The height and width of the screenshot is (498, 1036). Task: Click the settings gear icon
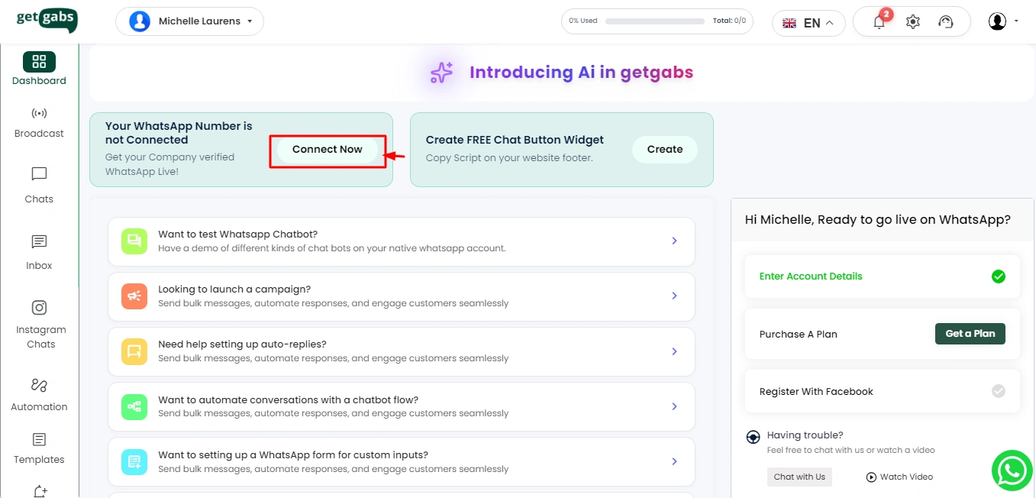click(x=912, y=22)
